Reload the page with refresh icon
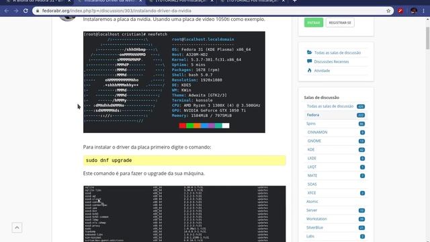 tap(26, 11)
